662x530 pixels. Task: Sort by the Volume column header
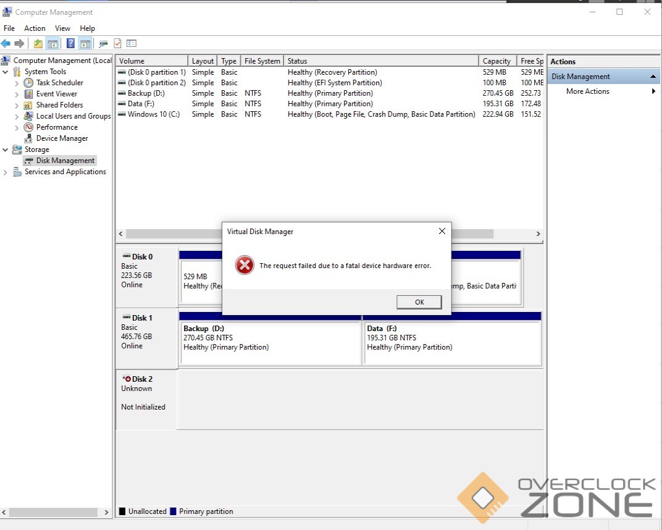click(152, 61)
